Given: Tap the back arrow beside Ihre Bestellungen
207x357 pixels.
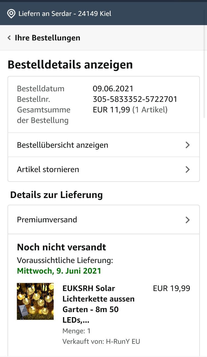Looking at the screenshot, I should tap(9, 38).
